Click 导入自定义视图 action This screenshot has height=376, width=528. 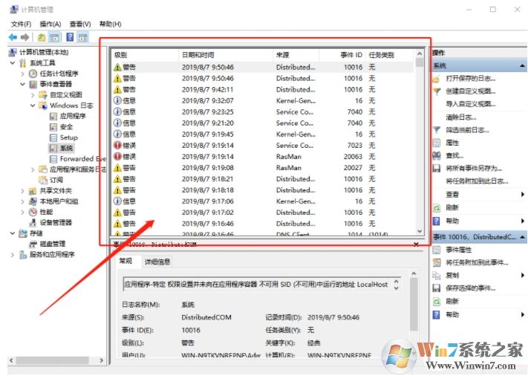(470, 104)
